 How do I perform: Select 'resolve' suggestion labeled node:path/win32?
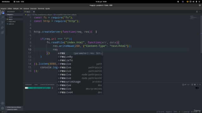[80, 78]
